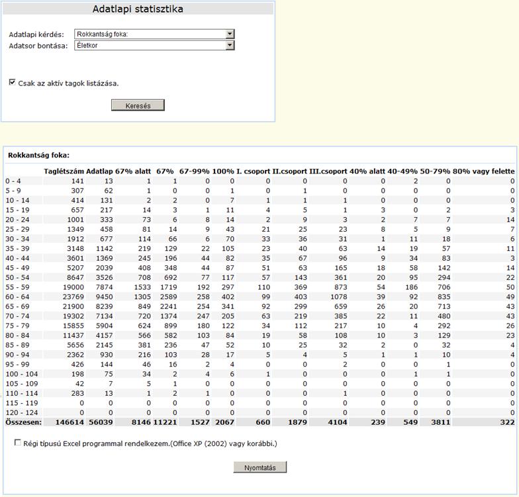This screenshot has height=497, width=519.
Task: Click total Taglétszám value 146614
Action: click(70, 422)
